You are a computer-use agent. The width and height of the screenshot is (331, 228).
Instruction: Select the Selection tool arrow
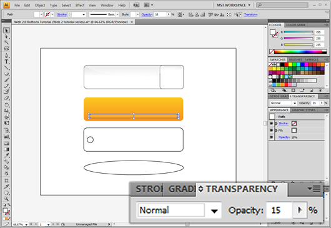[6, 31]
